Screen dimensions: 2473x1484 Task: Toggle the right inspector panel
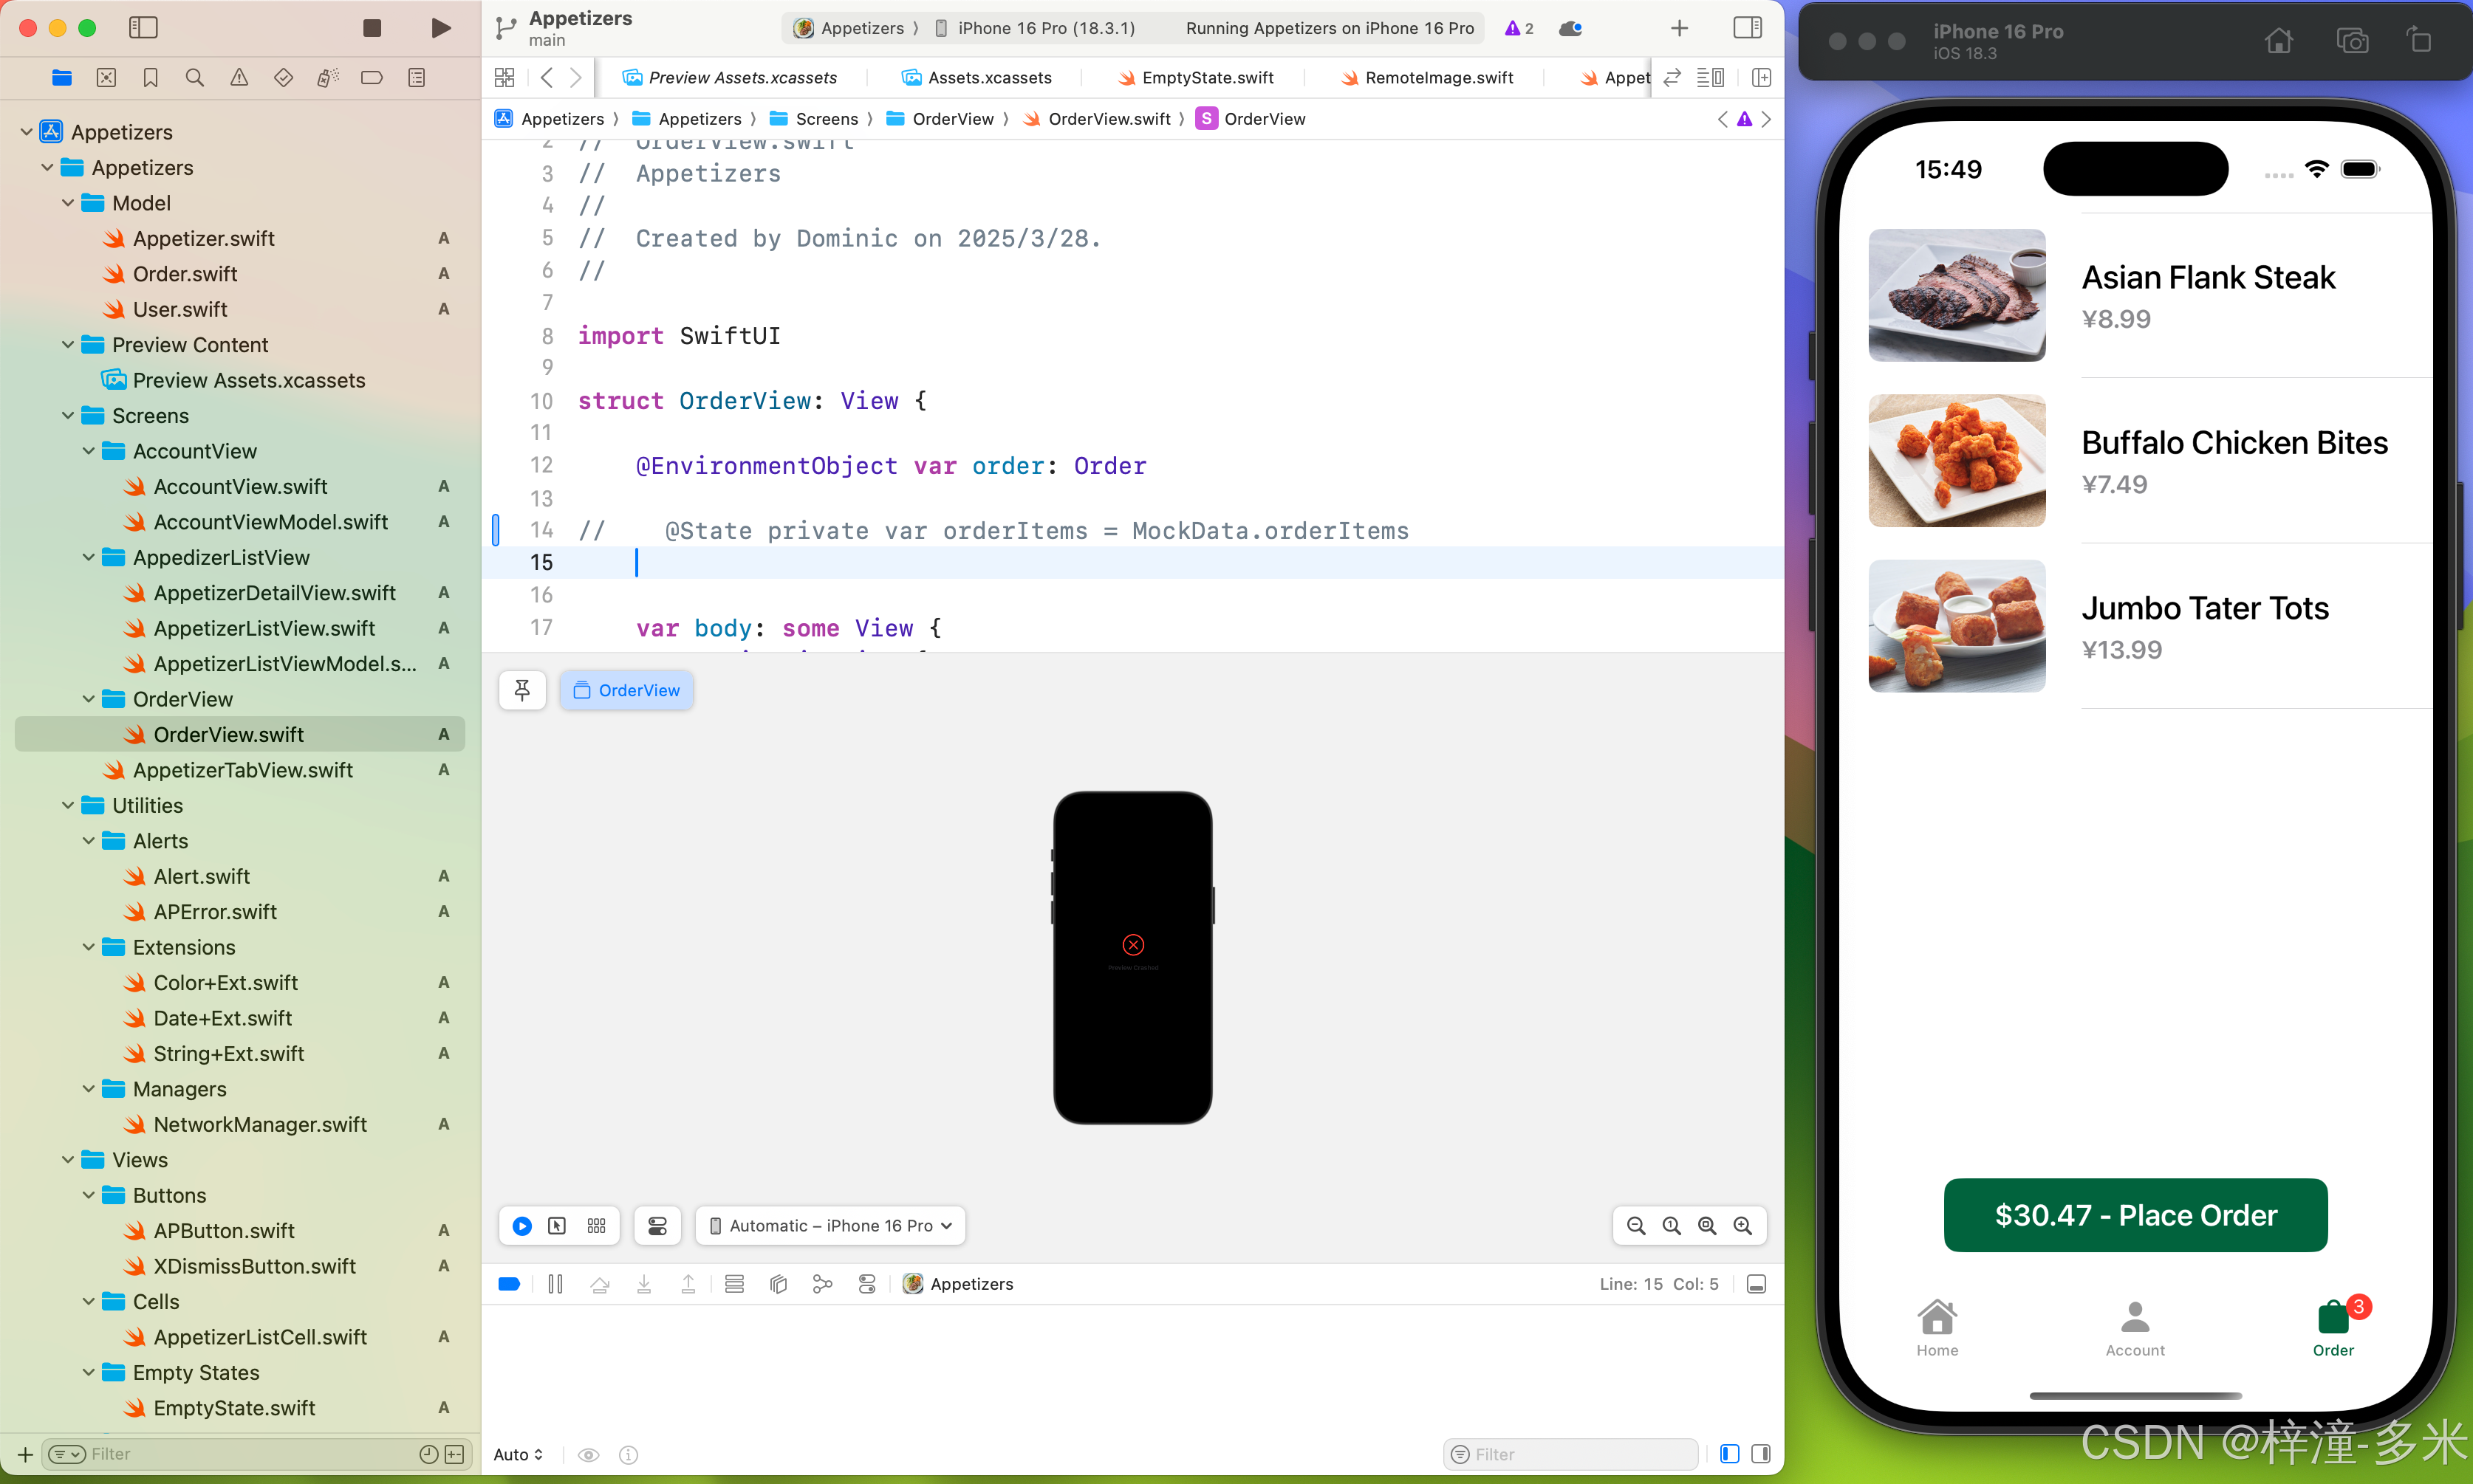pyautogui.click(x=1747, y=28)
